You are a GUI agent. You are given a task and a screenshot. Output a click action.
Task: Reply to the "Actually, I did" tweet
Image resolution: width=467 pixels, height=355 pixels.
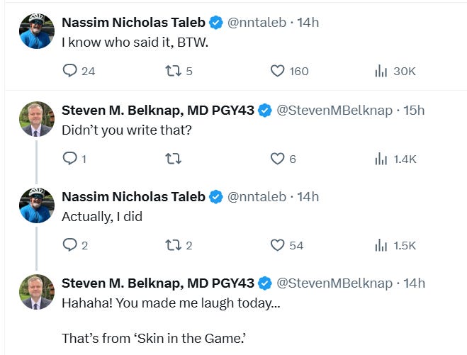pos(69,245)
